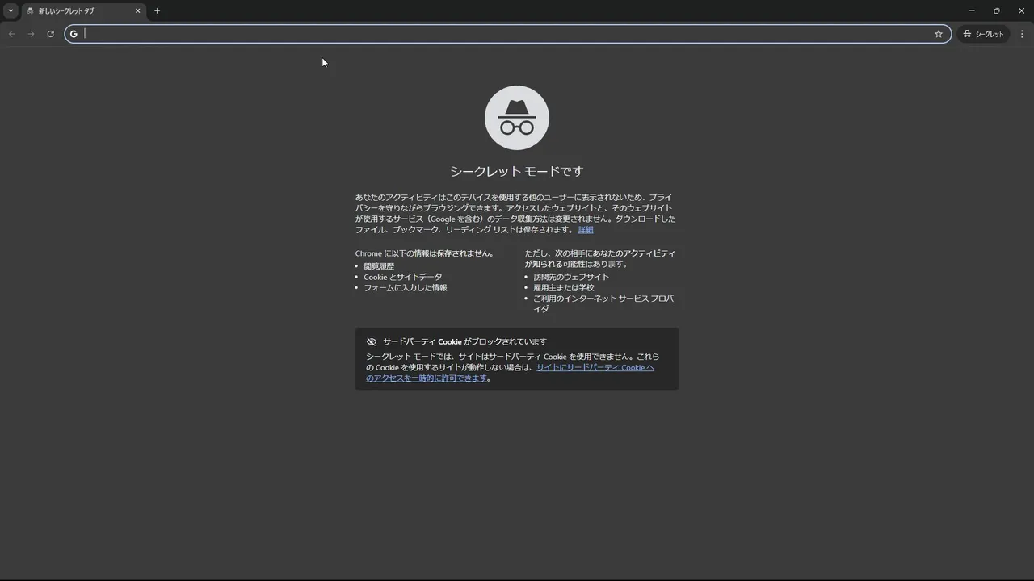Click the 閲覧履歴 list item
Viewport: 1034px width, 581px height.
[x=379, y=266]
